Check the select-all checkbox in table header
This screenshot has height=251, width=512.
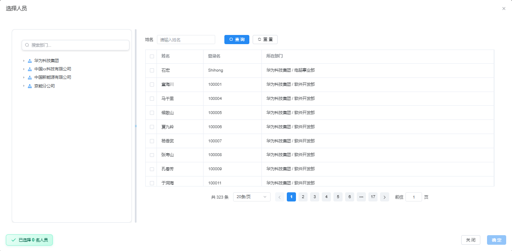(x=152, y=56)
